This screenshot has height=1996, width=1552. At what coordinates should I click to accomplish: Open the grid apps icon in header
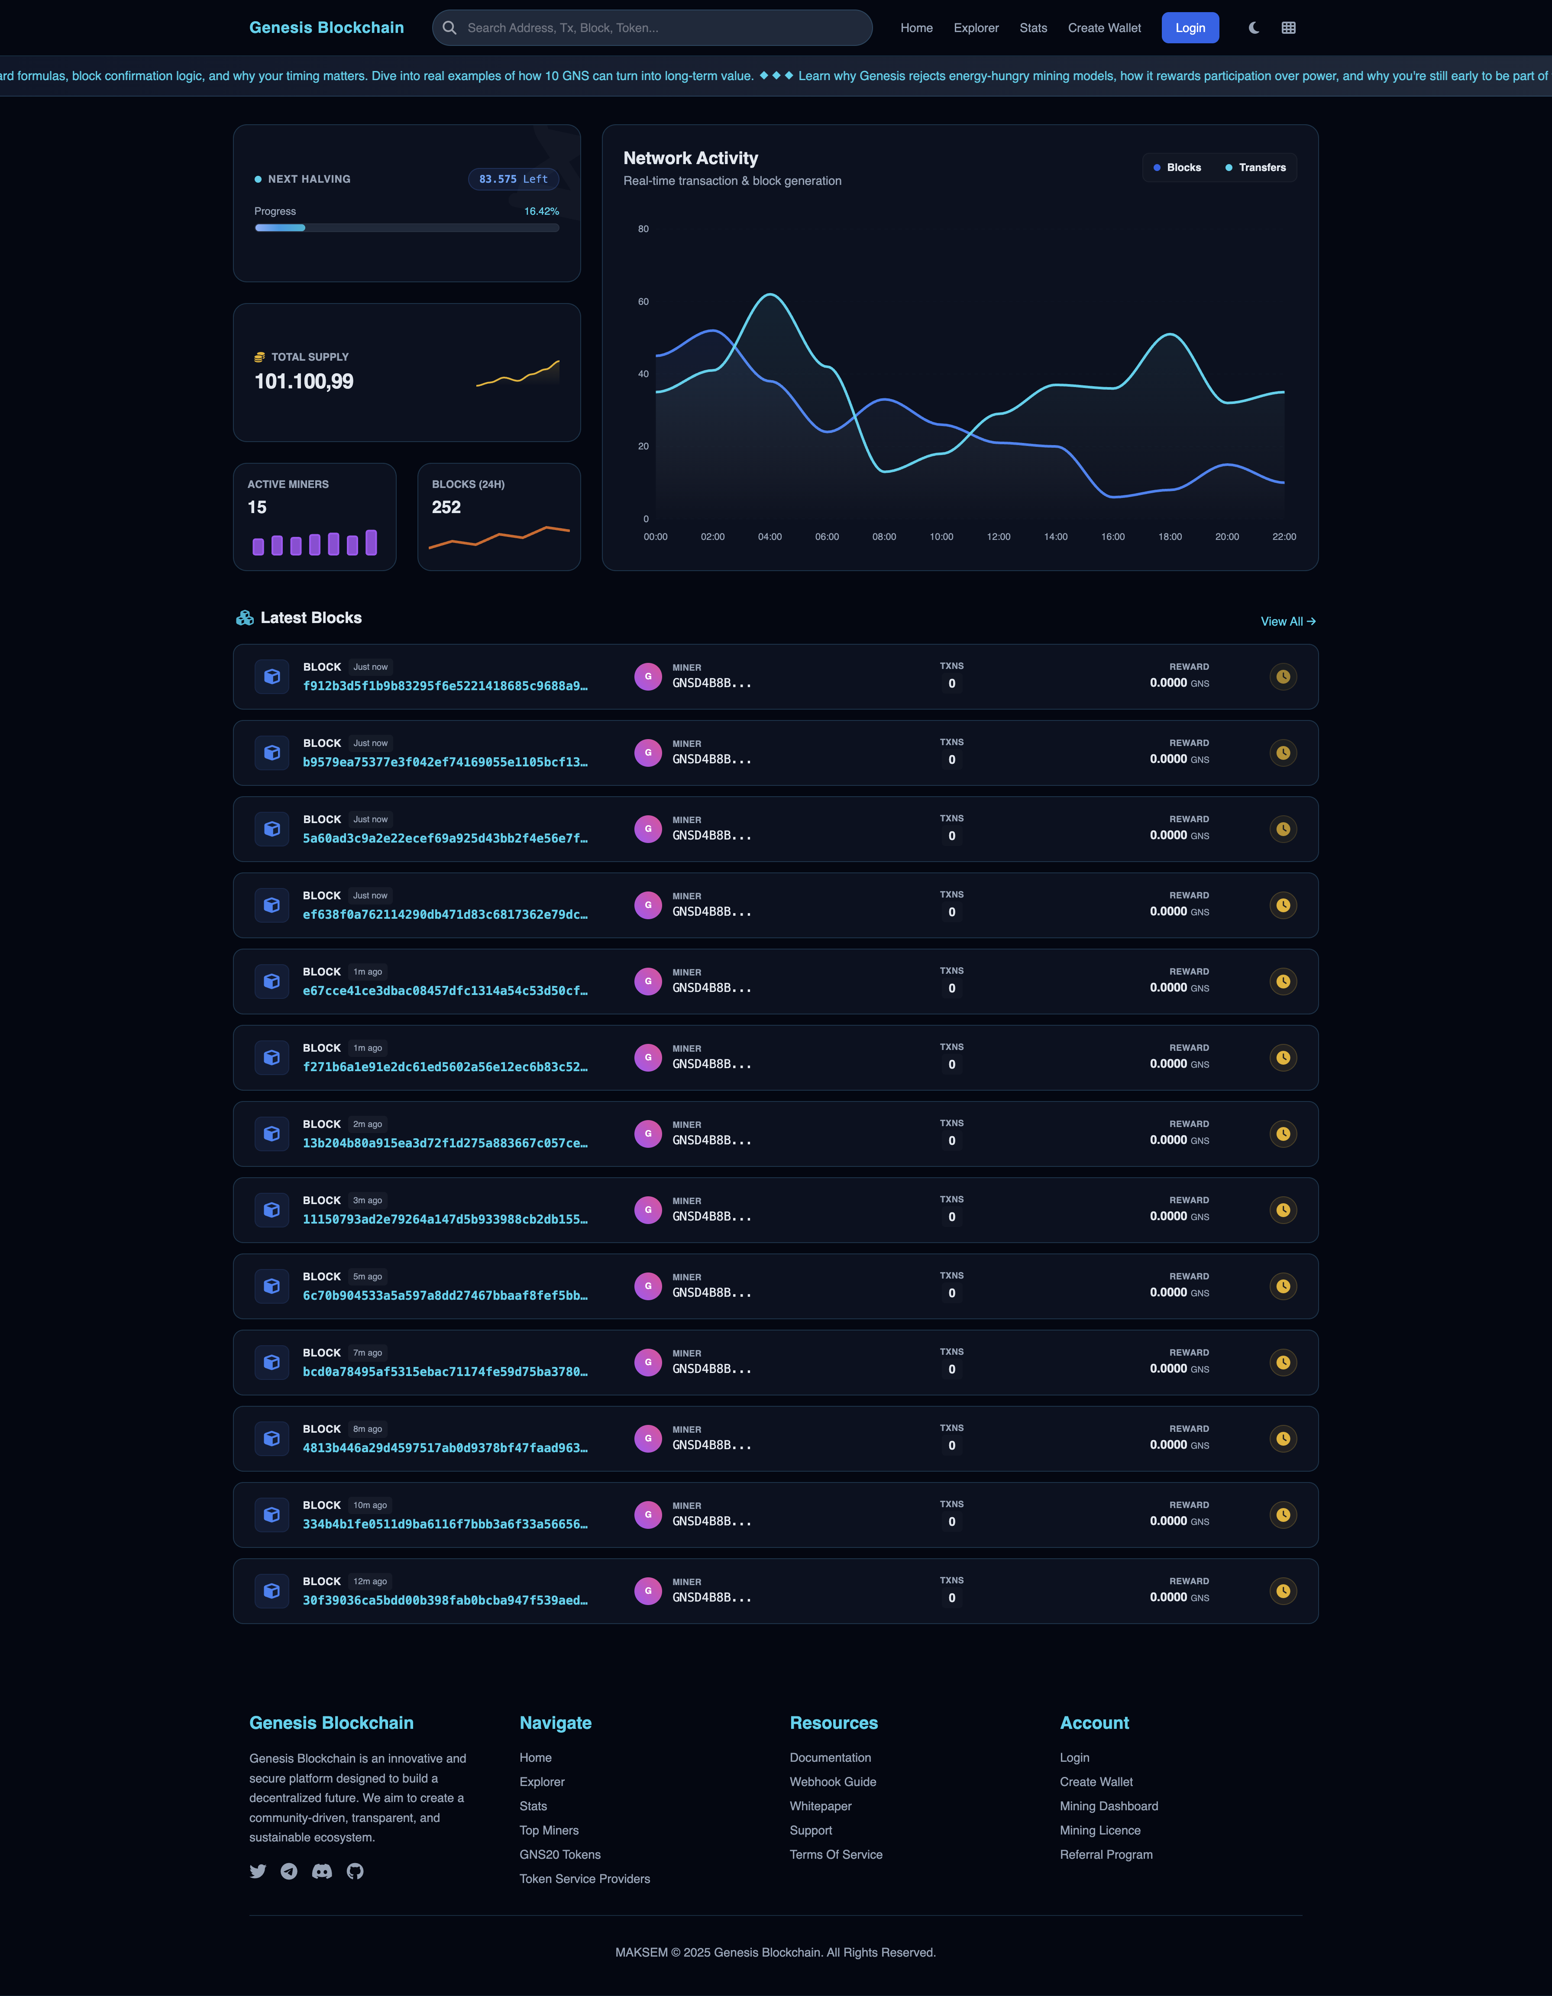pos(1288,27)
